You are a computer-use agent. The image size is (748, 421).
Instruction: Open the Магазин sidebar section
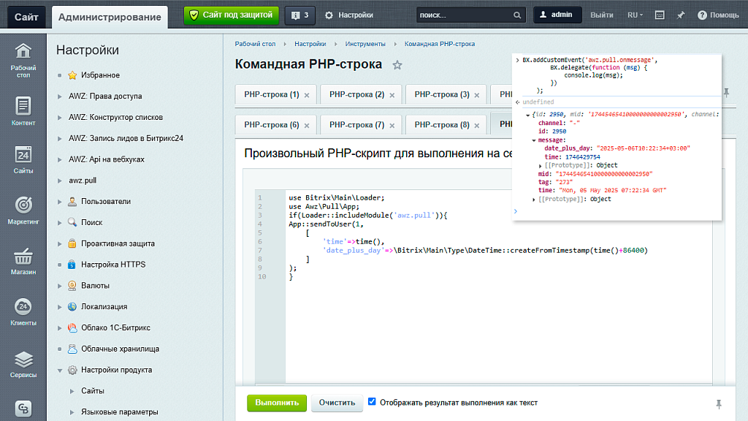click(23, 262)
